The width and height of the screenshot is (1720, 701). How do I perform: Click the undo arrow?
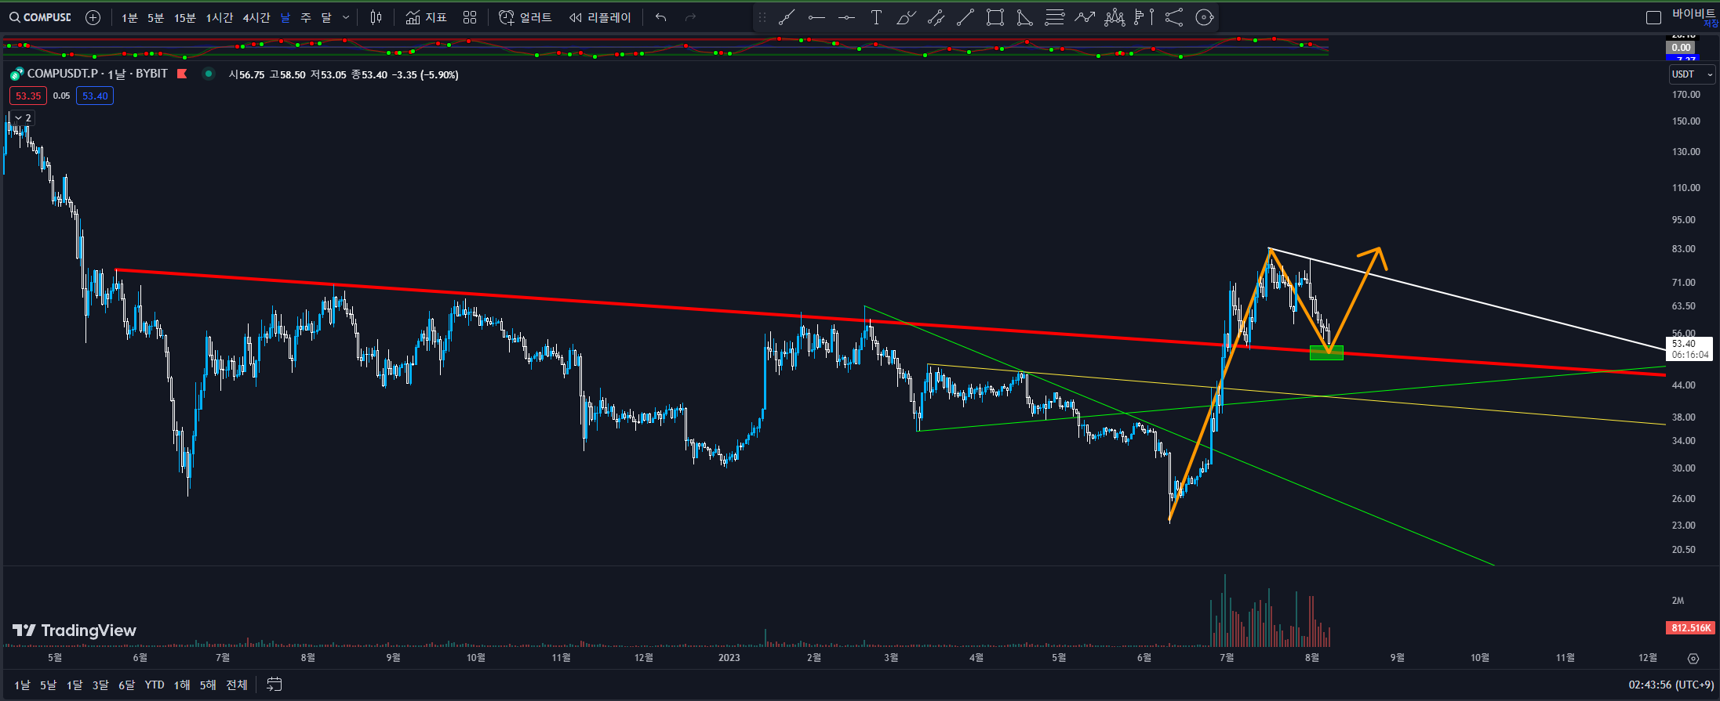tap(661, 17)
